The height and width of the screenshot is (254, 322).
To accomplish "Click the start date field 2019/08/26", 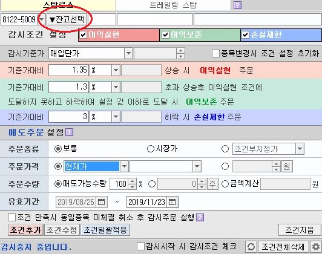I will tap(76, 202).
